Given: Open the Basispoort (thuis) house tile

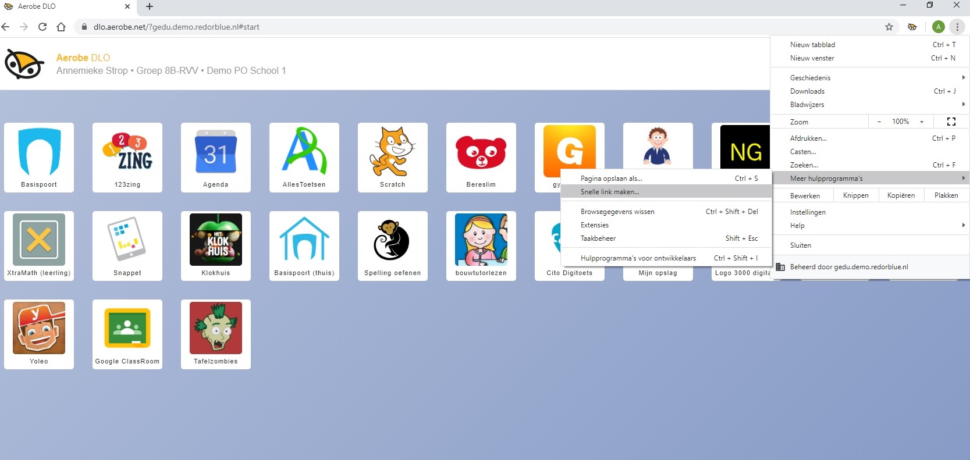Looking at the screenshot, I should pyautogui.click(x=304, y=245).
